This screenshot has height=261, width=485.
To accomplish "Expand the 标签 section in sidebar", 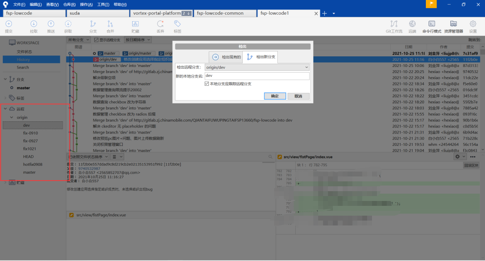I will 5,98.
